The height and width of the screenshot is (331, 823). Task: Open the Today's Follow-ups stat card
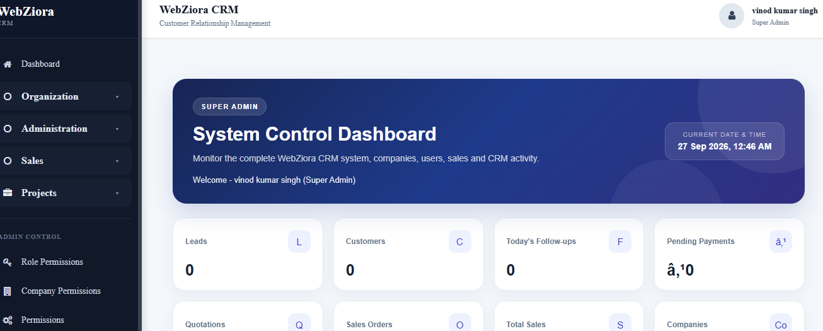[x=568, y=255]
